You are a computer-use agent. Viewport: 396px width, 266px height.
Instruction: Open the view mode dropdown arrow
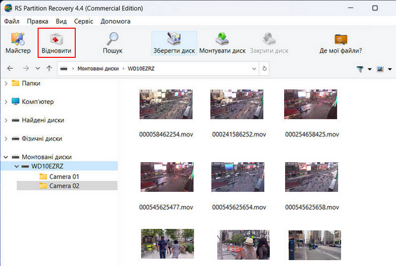390,69
